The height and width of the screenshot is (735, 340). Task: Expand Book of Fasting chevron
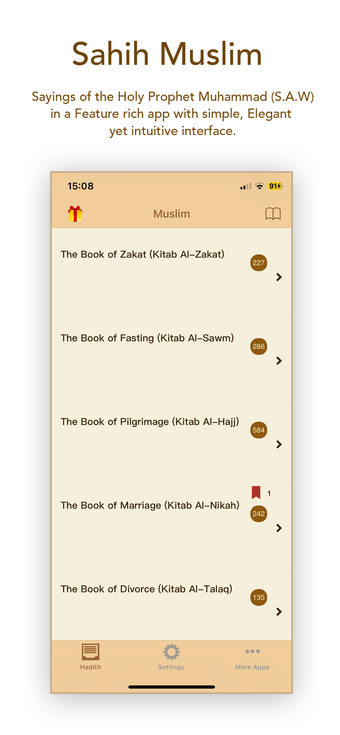(x=279, y=361)
